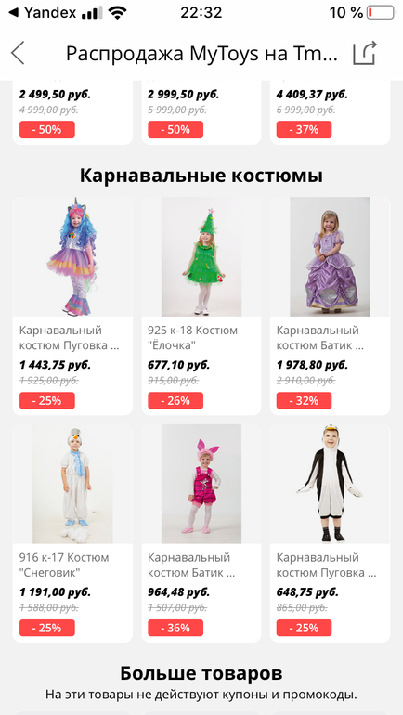Screen dimensions: 403x715
Task: Tap the -26% discount badge
Action: tap(175, 401)
